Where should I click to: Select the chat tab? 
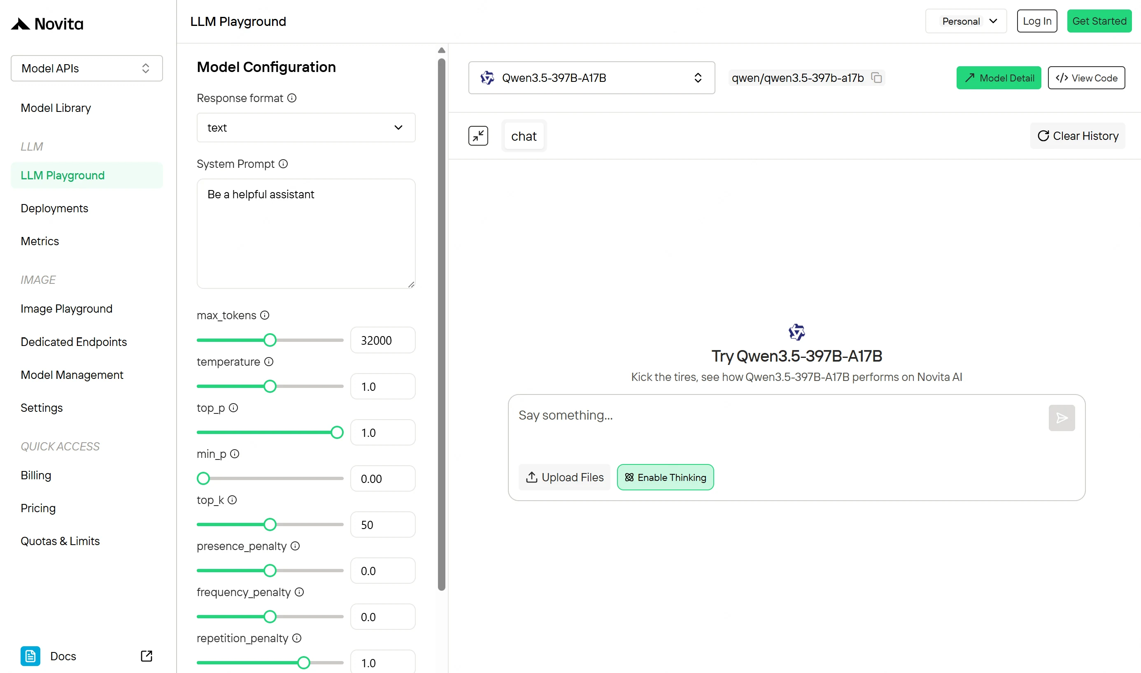tap(524, 136)
